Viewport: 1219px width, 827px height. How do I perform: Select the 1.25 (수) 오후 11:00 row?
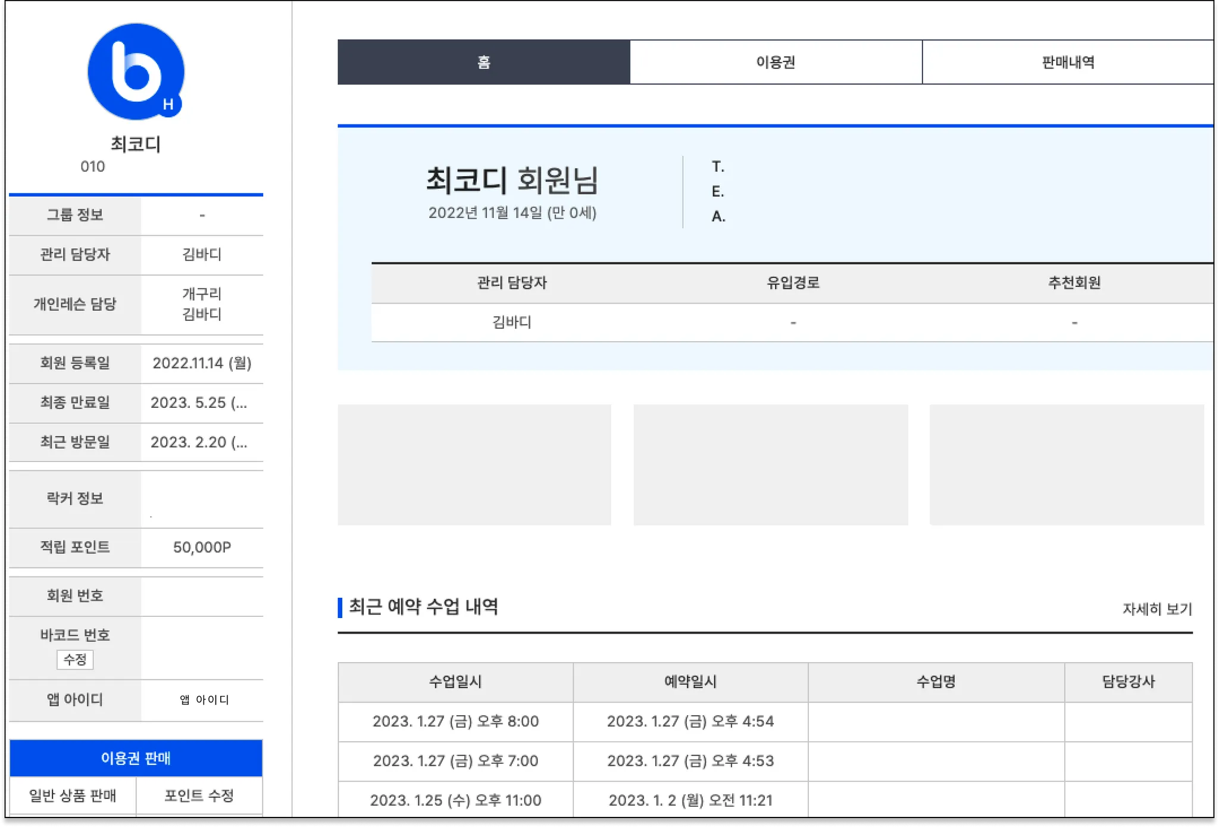(455, 800)
